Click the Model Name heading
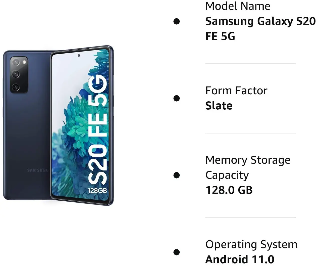 [238, 6]
